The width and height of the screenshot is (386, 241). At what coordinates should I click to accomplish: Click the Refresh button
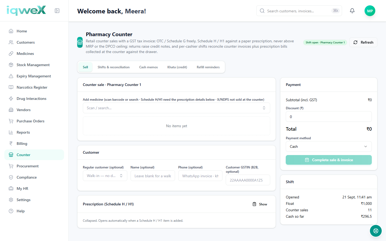pos(363,42)
